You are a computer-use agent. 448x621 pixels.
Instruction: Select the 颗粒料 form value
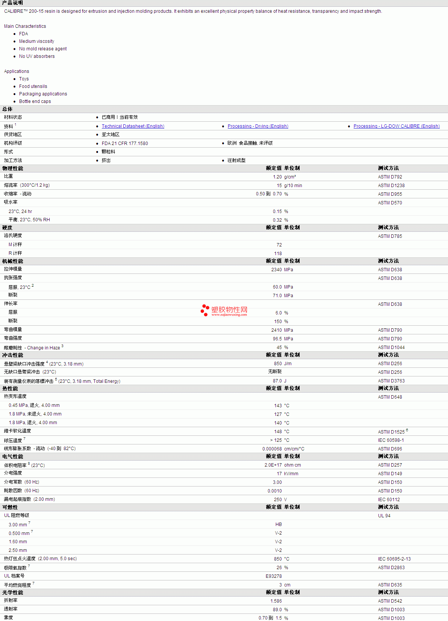tap(109, 152)
